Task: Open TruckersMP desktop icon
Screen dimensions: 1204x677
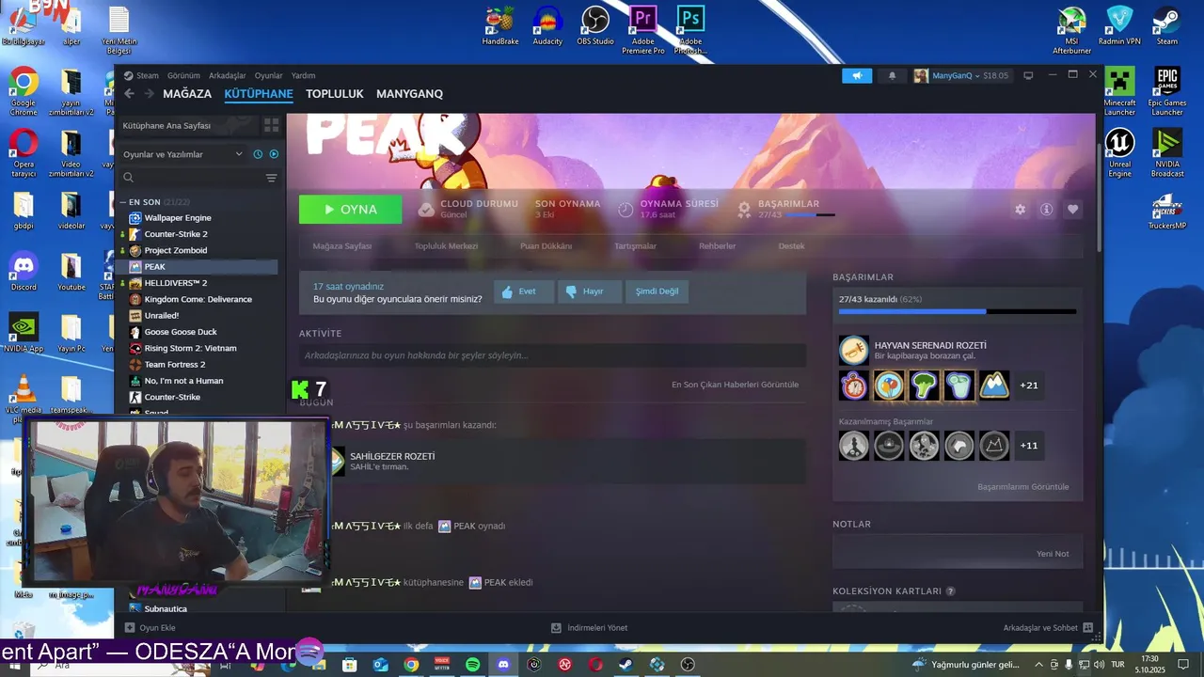Action: 1167,211
